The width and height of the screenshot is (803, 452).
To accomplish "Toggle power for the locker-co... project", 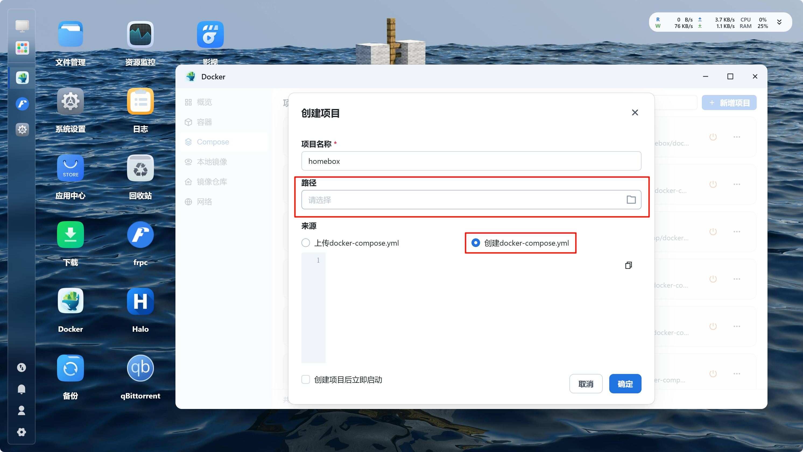I will click(x=713, y=279).
